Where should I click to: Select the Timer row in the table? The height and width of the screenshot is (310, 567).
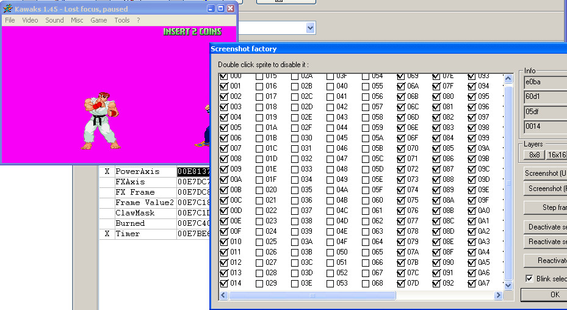(155, 234)
